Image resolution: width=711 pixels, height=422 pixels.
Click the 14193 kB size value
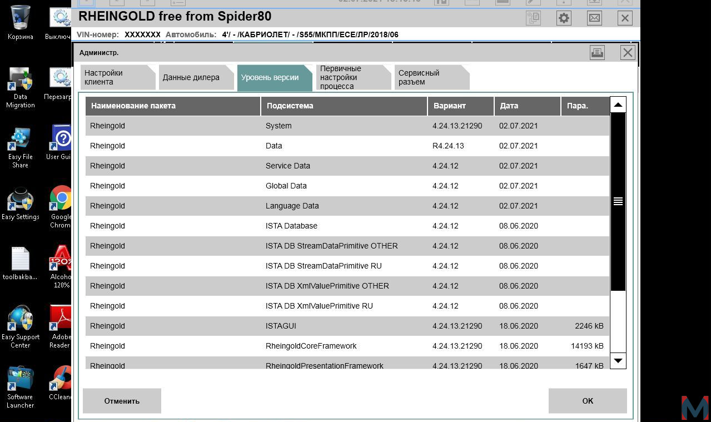[587, 346]
